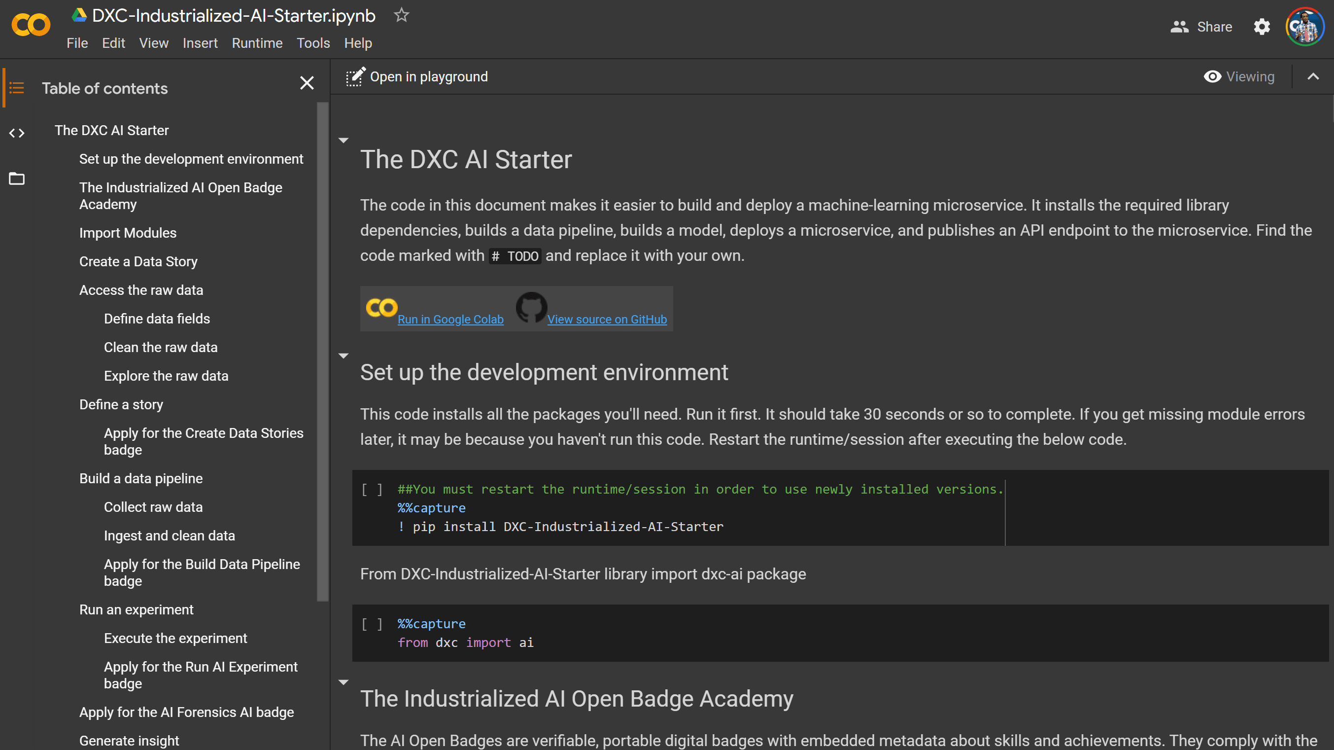This screenshot has height=750, width=1334.
Task: Select 'Build a data pipeline' in contents
Action: pos(141,478)
